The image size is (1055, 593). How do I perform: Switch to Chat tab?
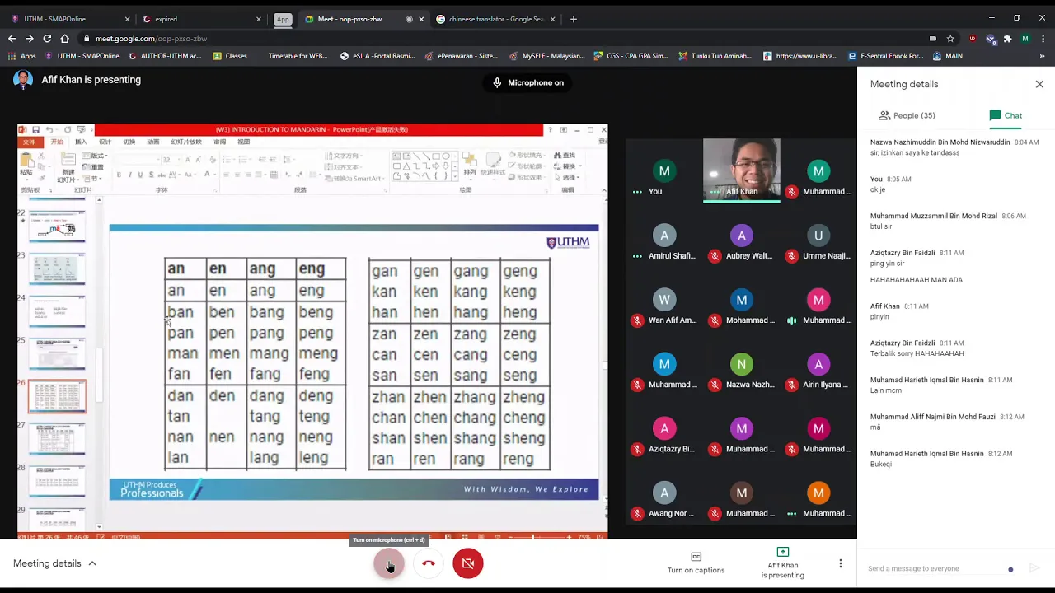click(1006, 115)
